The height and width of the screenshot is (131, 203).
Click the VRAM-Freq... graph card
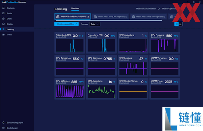[164, 89]
